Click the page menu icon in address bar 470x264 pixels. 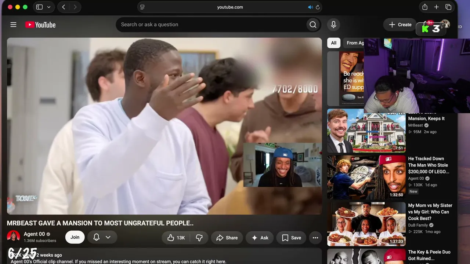pos(142,7)
